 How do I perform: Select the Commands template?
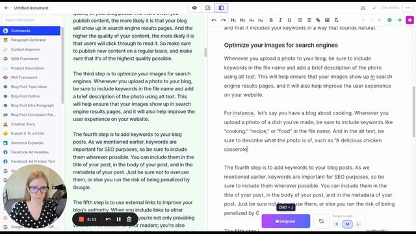31,31
